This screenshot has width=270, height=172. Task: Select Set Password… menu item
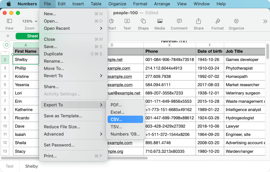59,145
